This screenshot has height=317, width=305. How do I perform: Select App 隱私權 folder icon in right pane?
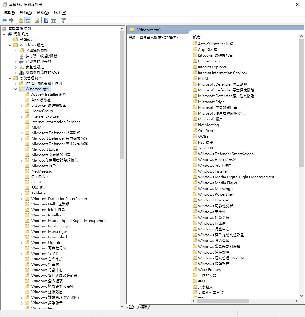(195, 49)
